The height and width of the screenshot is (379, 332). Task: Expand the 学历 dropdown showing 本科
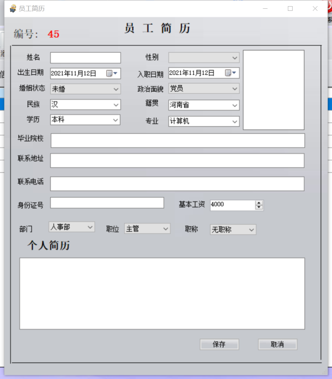coord(85,120)
